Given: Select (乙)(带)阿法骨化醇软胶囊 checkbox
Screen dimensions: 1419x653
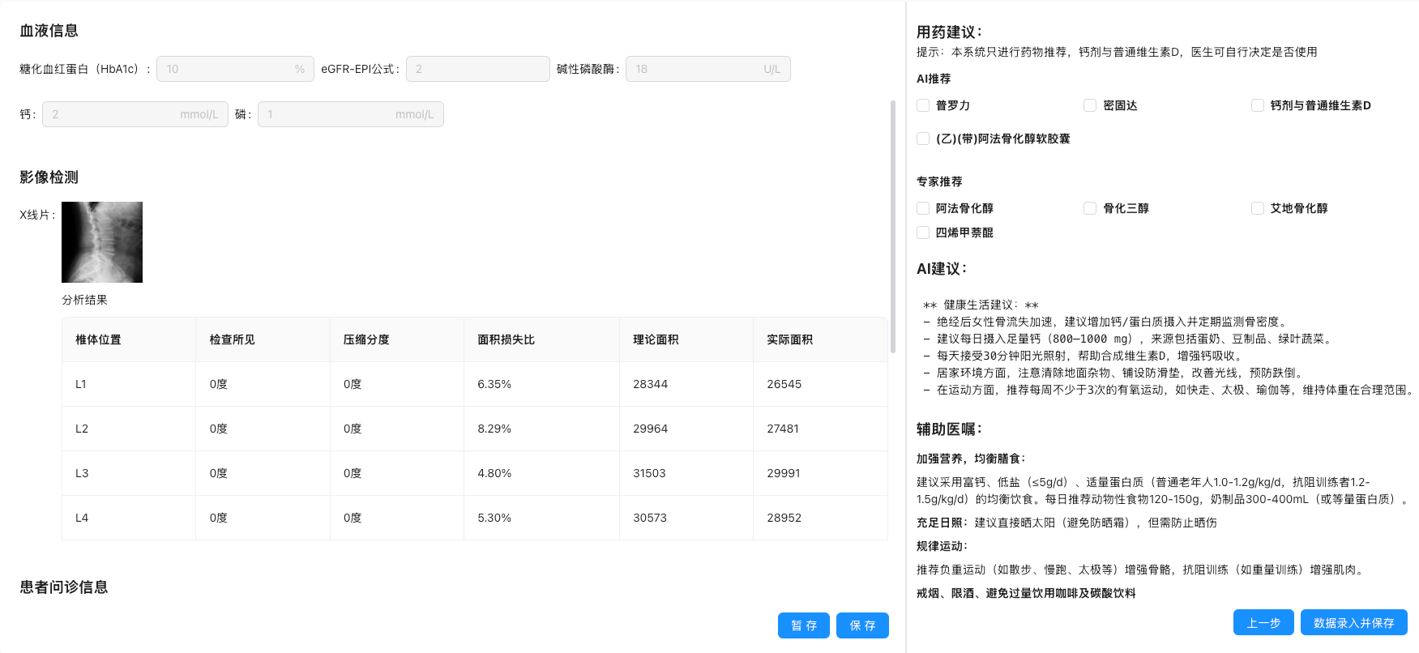Looking at the screenshot, I should click(923, 139).
